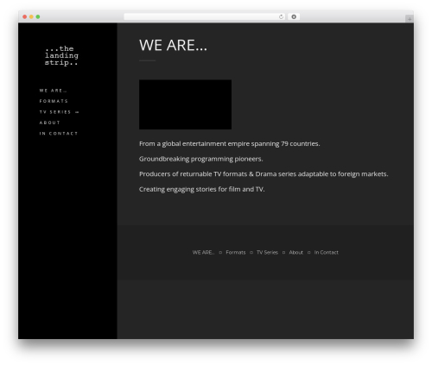432x365 pixels.
Task: Expand the arrow next to TV SERIES
Action: tap(77, 112)
